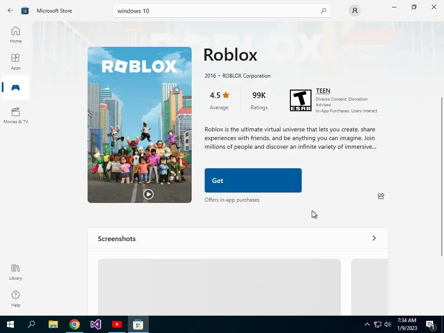This screenshot has height=333, width=444.
Task: Select the Gaming controller tab
Action: (16, 88)
